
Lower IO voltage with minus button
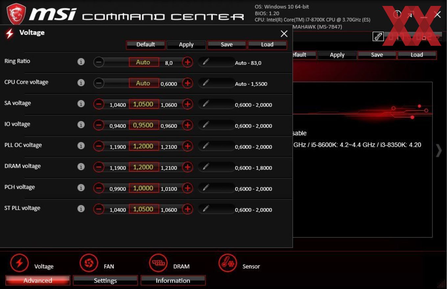point(99,125)
